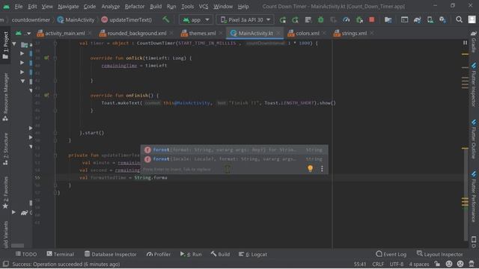
Task: Sync project with the Gradle elephant icon
Action: pos(418,20)
